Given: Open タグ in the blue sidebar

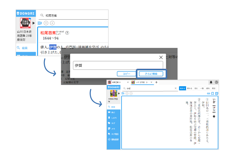Looking at the screenshot, I should [114, 123].
